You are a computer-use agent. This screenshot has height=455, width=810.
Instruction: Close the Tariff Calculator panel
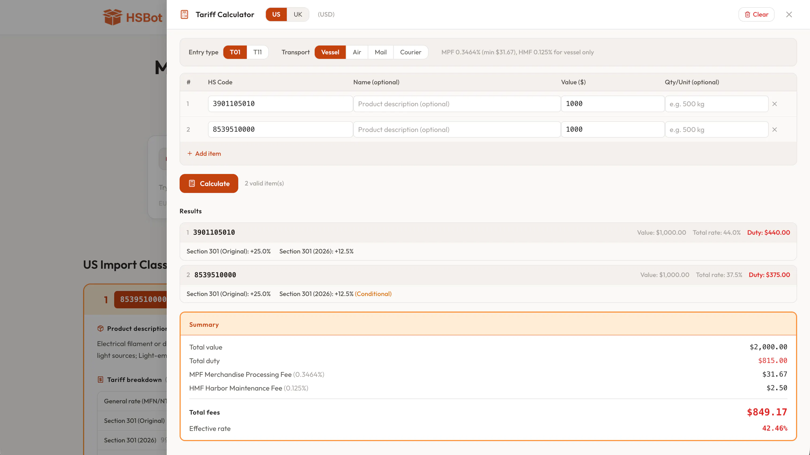(x=789, y=14)
